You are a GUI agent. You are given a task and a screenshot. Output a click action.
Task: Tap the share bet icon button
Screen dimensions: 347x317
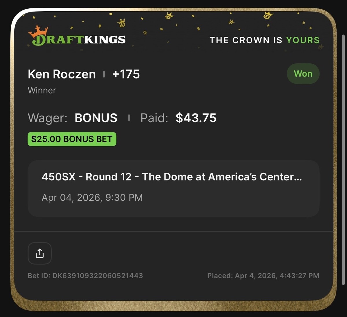click(x=40, y=253)
